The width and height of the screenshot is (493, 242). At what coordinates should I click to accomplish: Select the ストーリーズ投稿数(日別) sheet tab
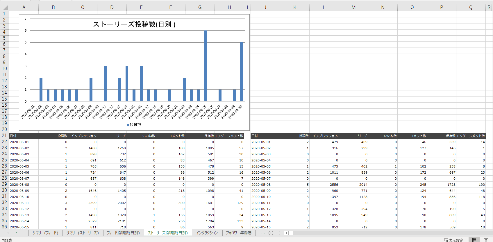[x=168, y=233]
